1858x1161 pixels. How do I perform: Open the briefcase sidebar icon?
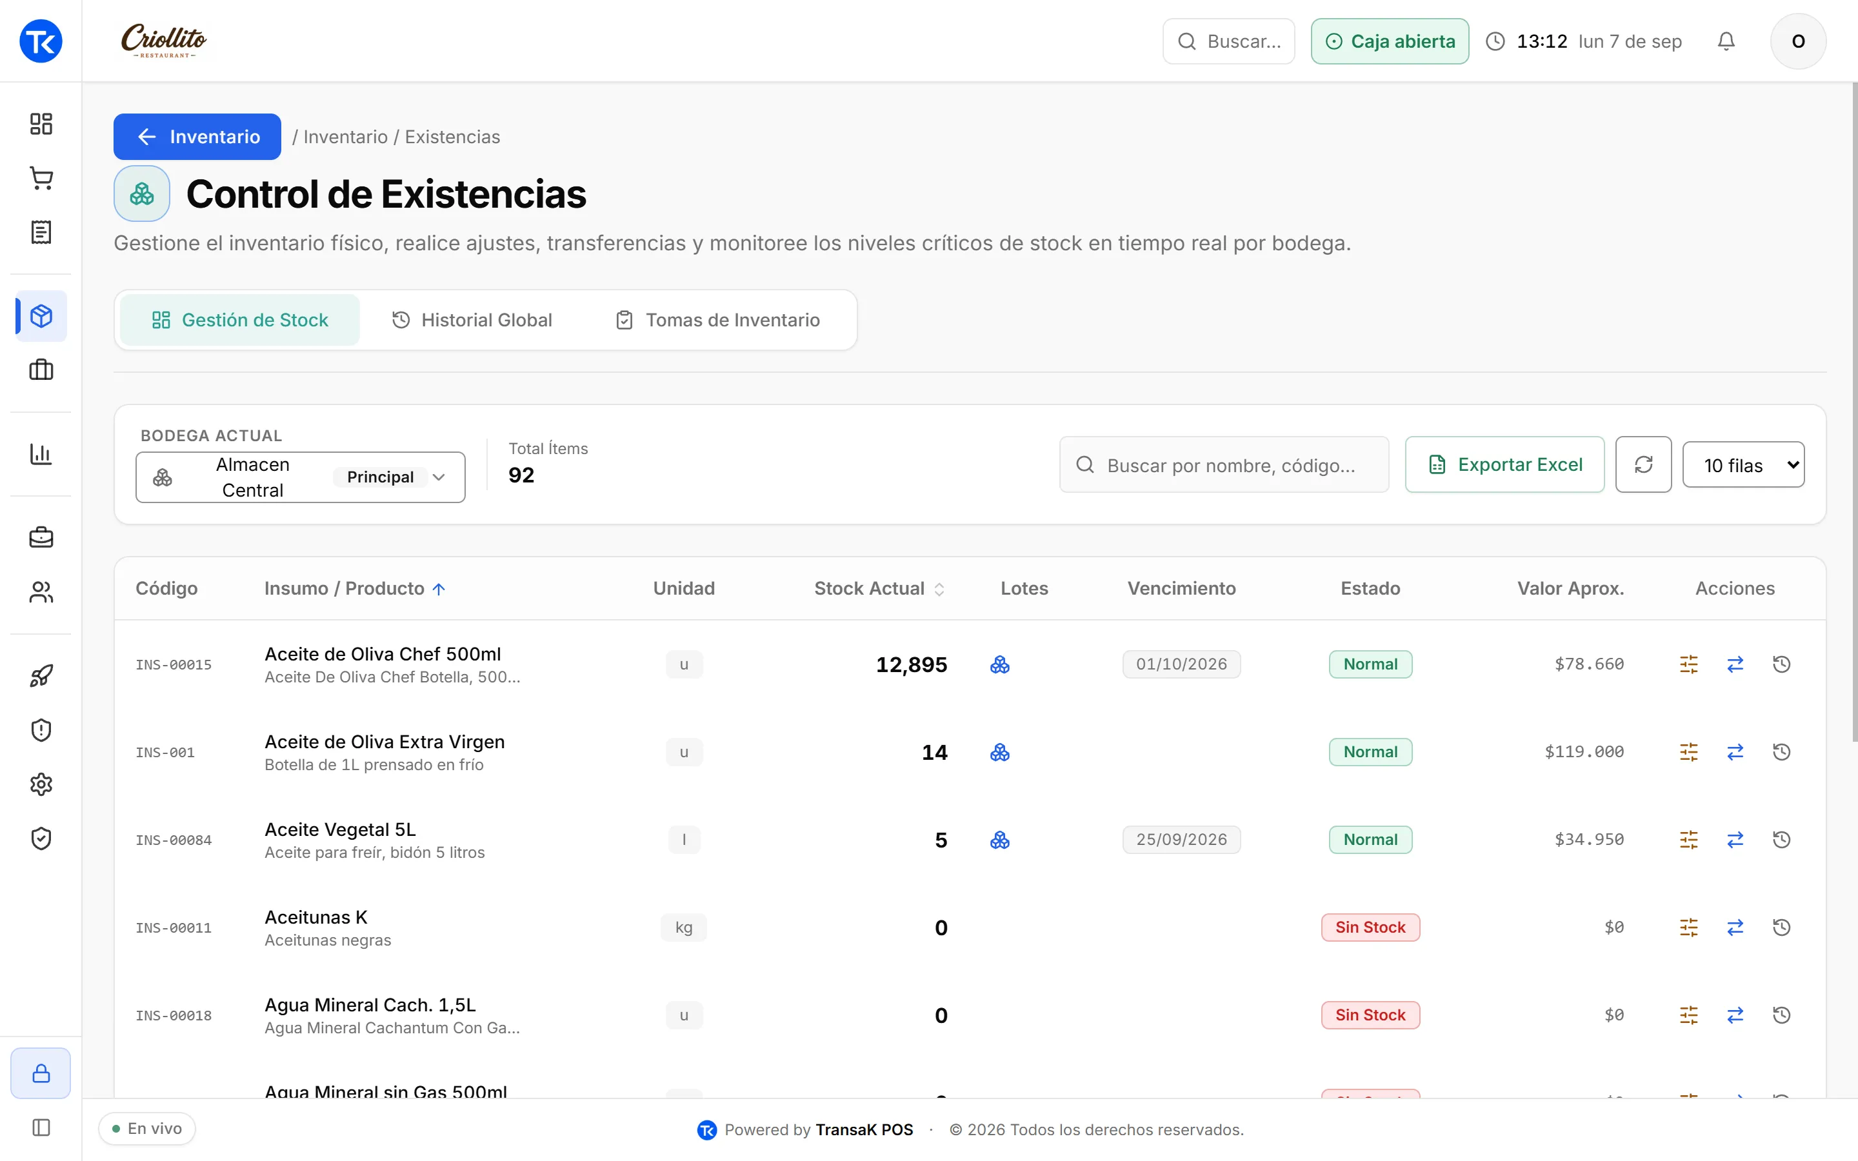[41, 537]
